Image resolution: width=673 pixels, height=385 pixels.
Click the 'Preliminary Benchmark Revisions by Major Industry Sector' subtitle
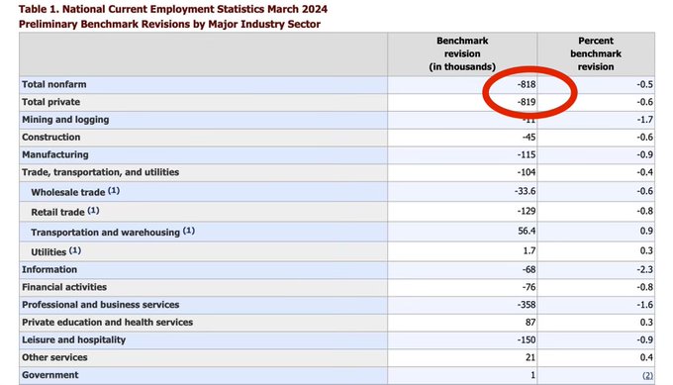pos(169,24)
